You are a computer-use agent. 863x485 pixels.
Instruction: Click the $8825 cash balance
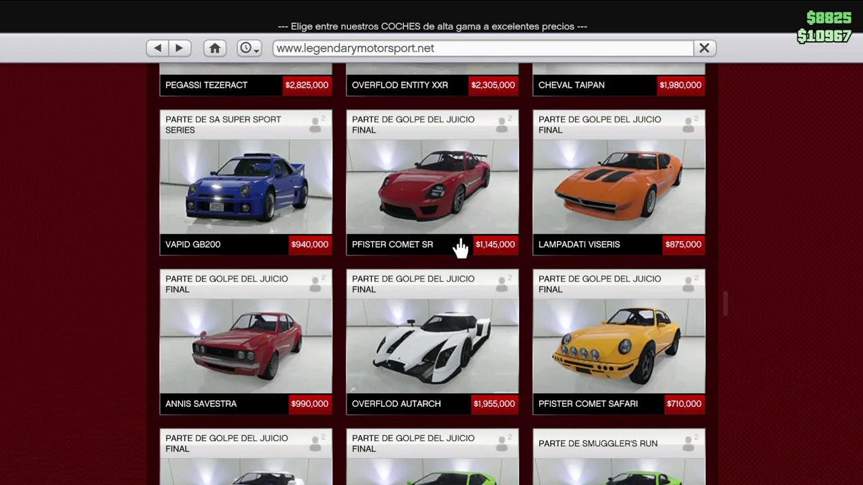829,18
